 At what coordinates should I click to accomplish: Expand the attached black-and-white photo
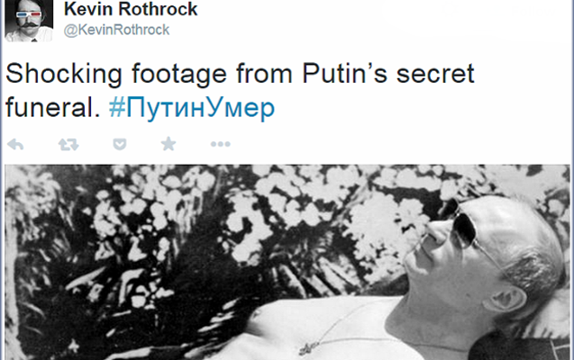pos(287,263)
